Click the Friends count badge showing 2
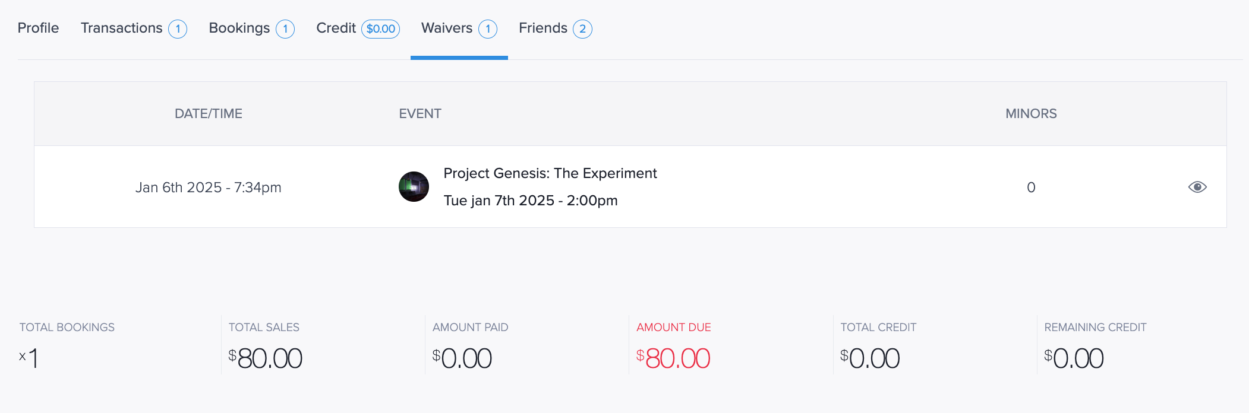Viewport: 1249px width, 413px height. pos(583,28)
